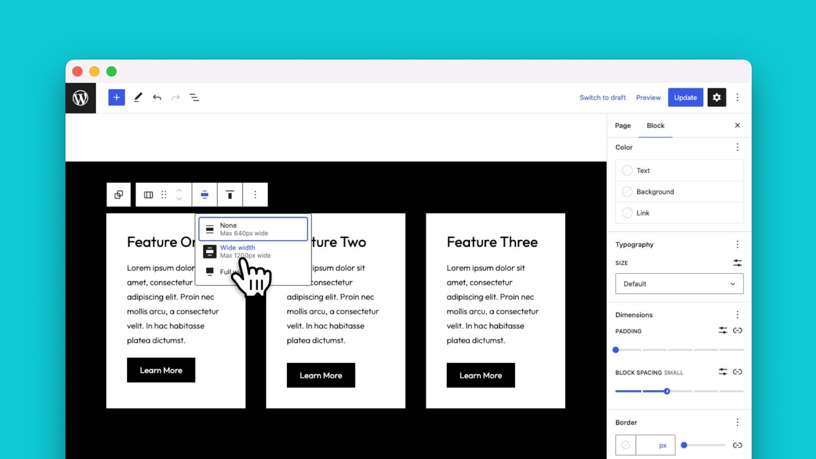
Task: Click the columns block type icon
Action: click(149, 195)
